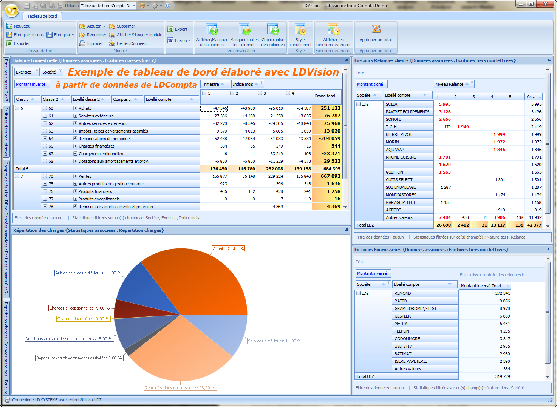The height and width of the screenshot is (407, 557).
Task: Click Afficher les fonctions avancées icon
Action: [333, 30]
